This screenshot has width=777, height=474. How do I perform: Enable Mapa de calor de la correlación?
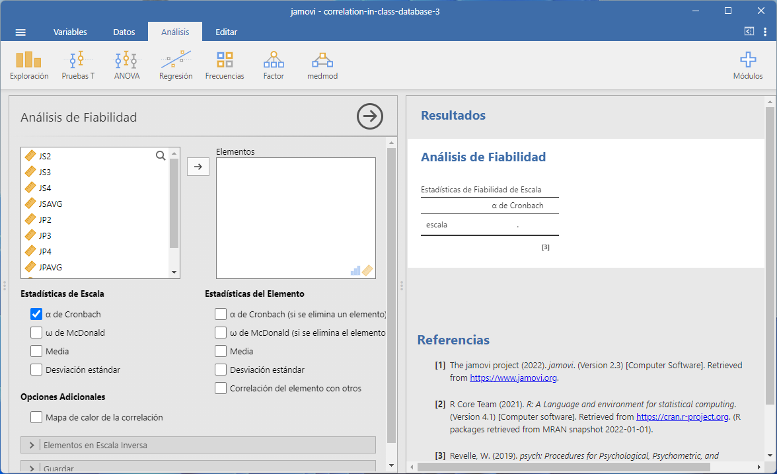click(x=36, y=418)
